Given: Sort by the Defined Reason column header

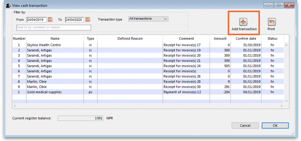Looking at the screenshot, I should pyautogui.click(x=130, y=39).
